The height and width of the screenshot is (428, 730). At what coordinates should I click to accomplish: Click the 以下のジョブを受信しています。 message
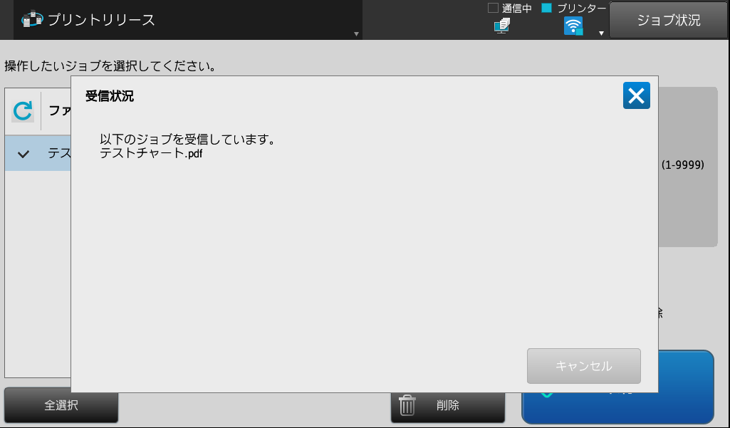click(x=187, y=140)
